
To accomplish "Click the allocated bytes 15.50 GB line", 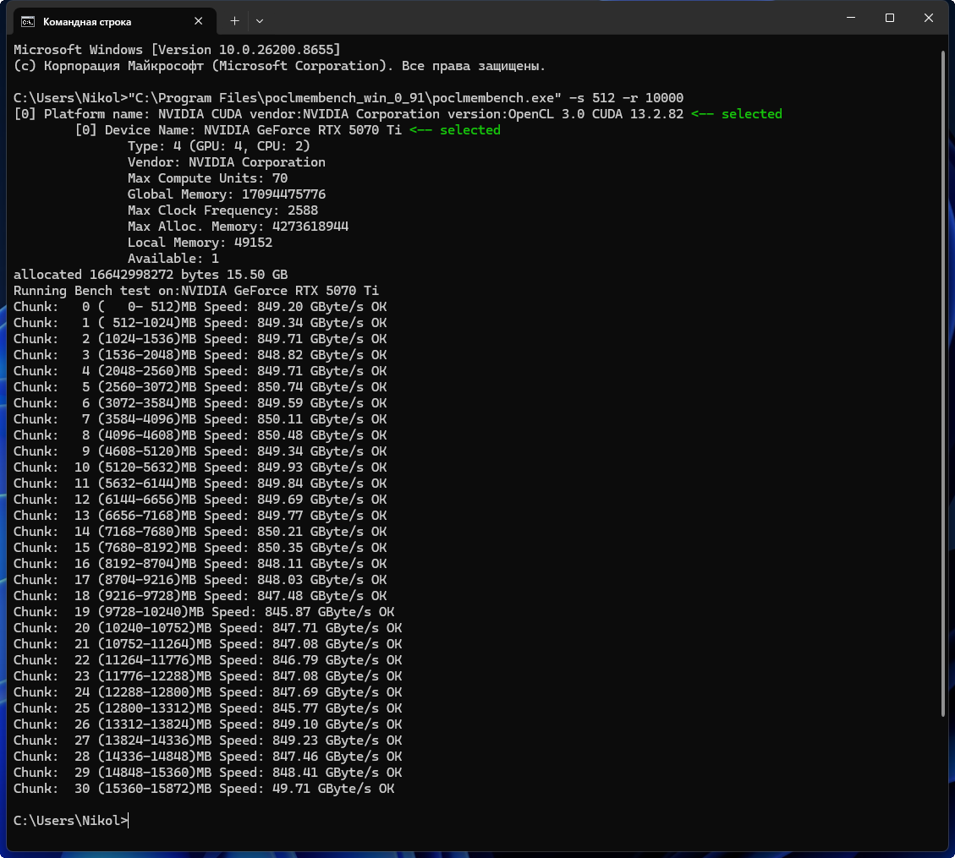I will (x=151, y=275).
